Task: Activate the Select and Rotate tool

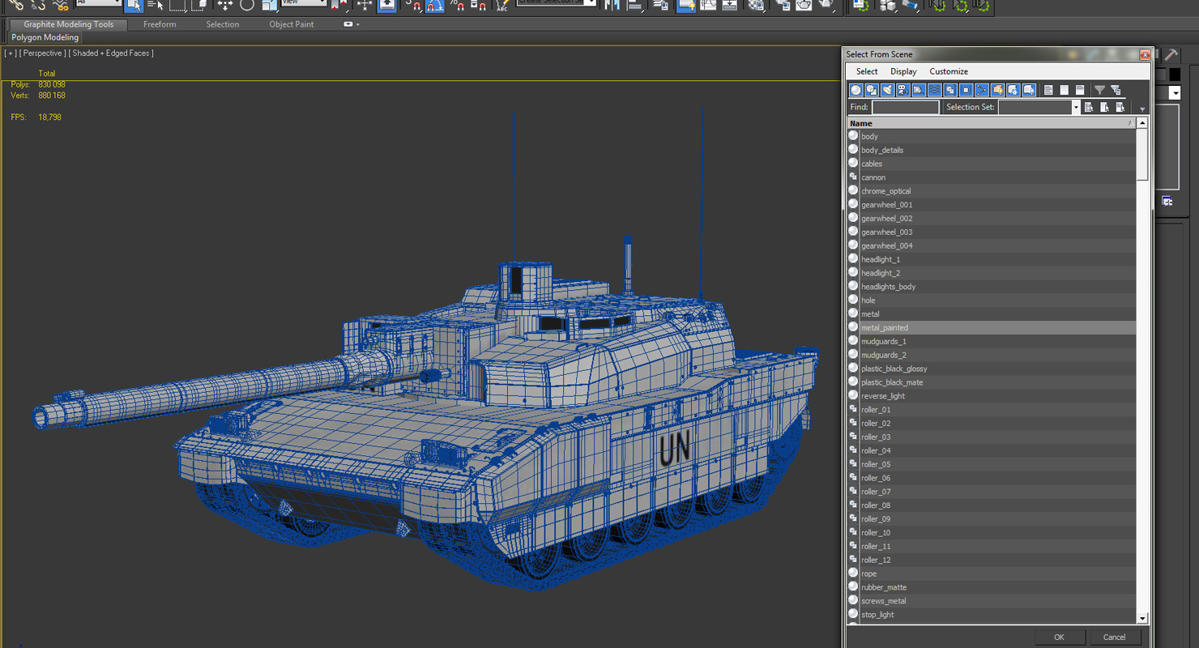Action: click(247, 5)
